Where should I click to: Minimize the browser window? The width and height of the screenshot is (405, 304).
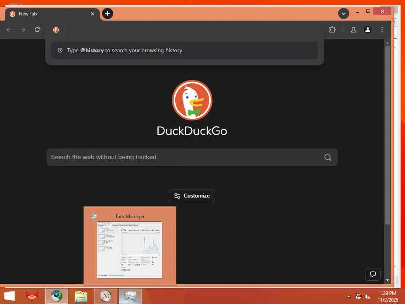tap(358, 11)
